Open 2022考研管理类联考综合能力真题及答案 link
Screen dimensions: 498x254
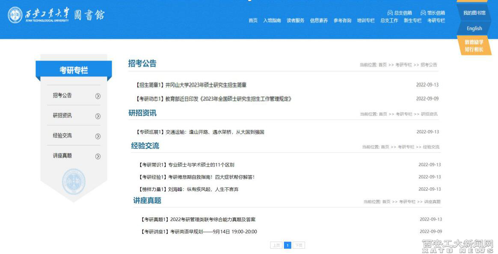[213, 219]
